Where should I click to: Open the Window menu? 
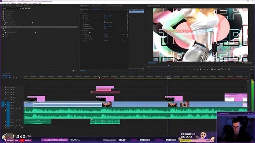tap(35, 3)
